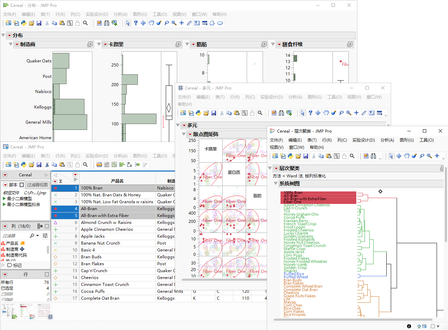Click the Python icon in clustering window toolbar
The width and height of the screenshot is (448, 330).
[291, 156]
